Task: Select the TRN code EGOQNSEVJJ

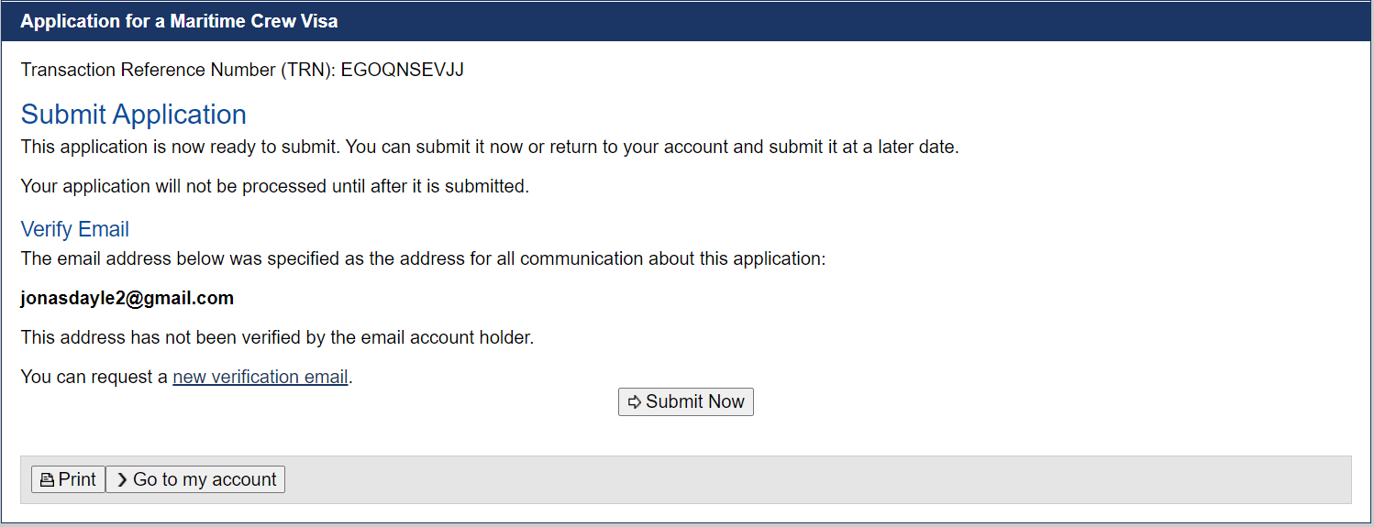Action: (402, 70)
